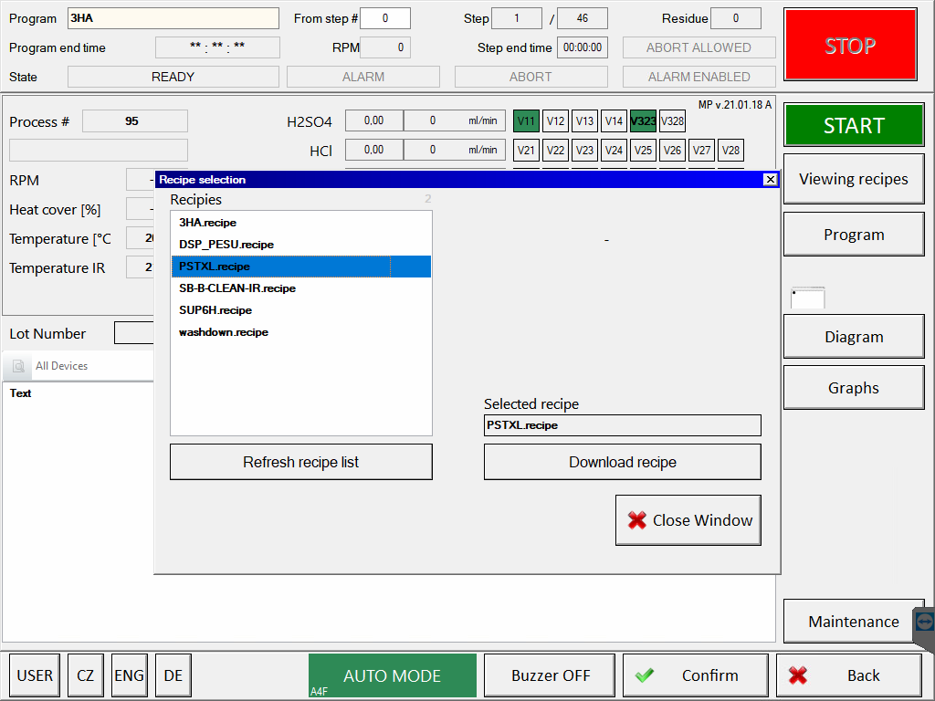The height and width of the screenshot is (701, 935).
Task: Choose washdown.recipe from the list
Action: point(224,332)
